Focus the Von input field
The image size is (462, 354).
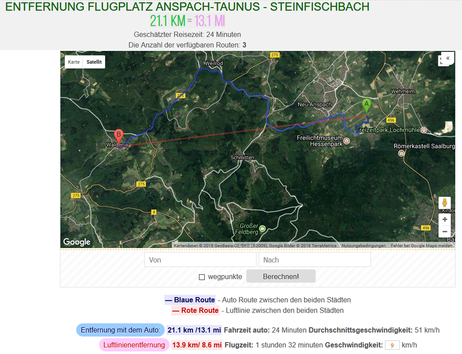pos(200,260)
